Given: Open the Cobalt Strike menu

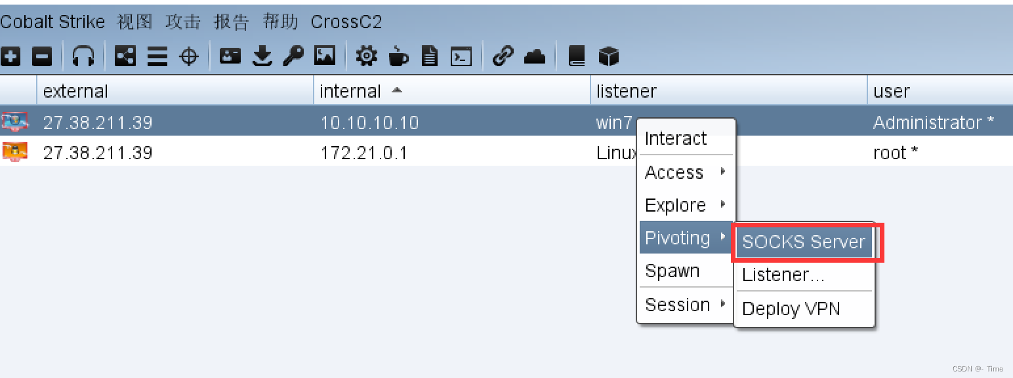Looking at the screenshot, I should pos(52,22).
